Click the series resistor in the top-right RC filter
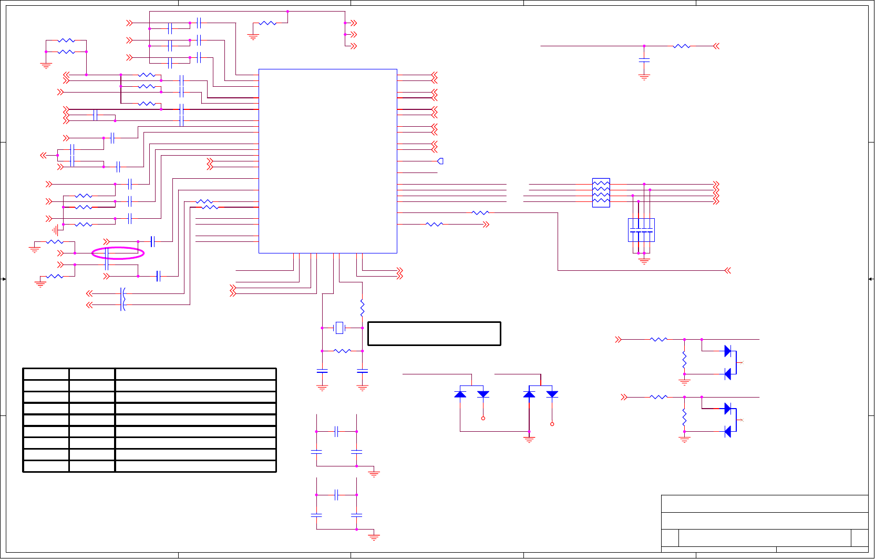875x559 pixels. (682, 46)
